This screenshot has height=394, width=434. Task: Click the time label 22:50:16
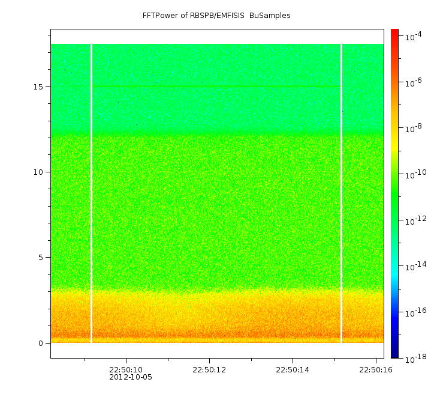pos(376,370)
